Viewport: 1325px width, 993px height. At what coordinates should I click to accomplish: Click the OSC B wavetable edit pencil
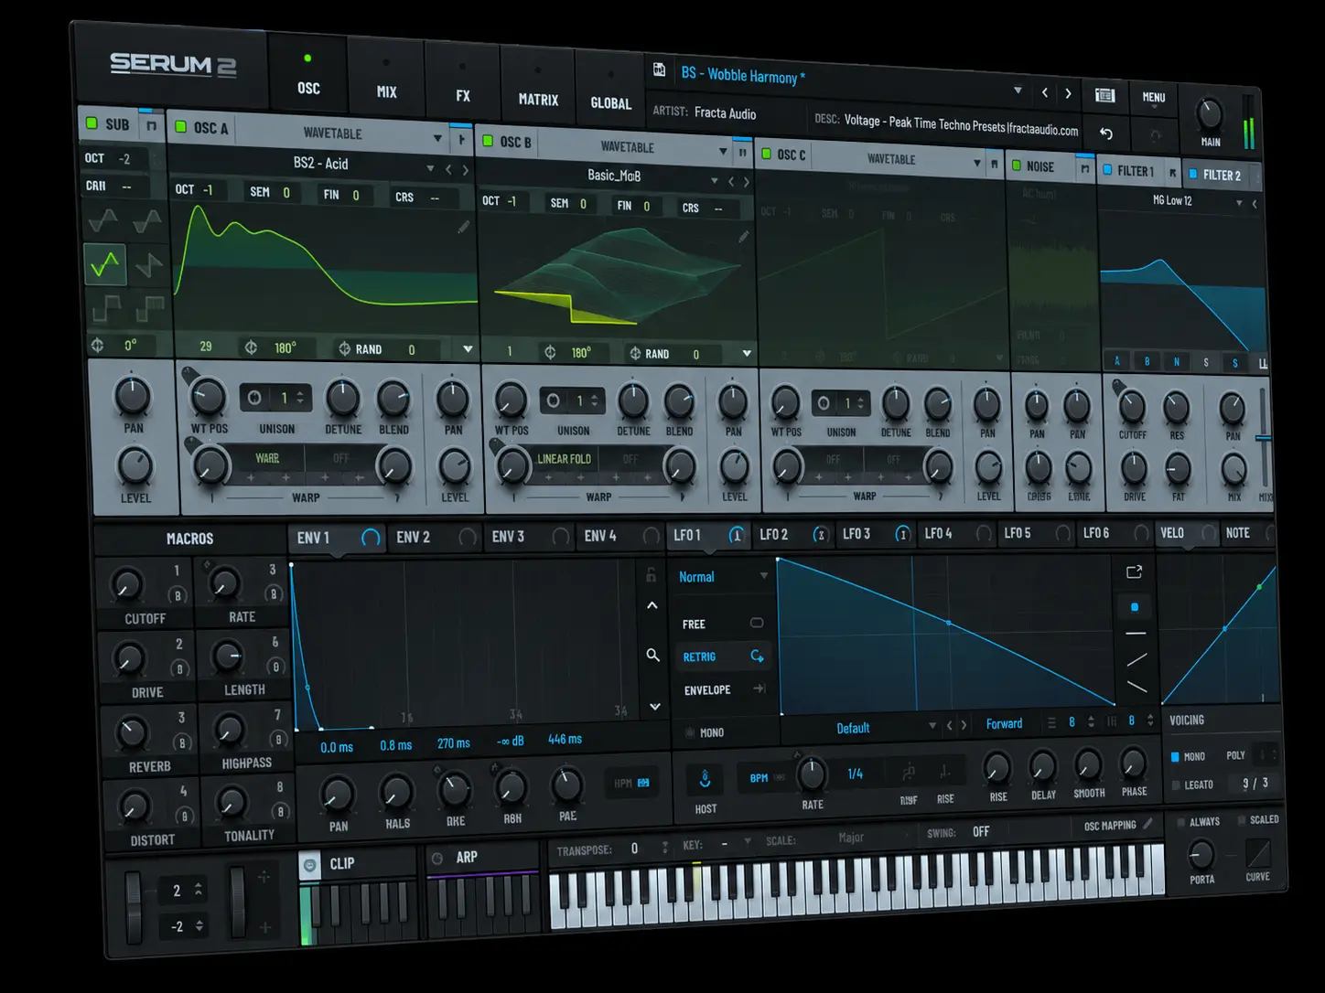[x=744, y=237]
